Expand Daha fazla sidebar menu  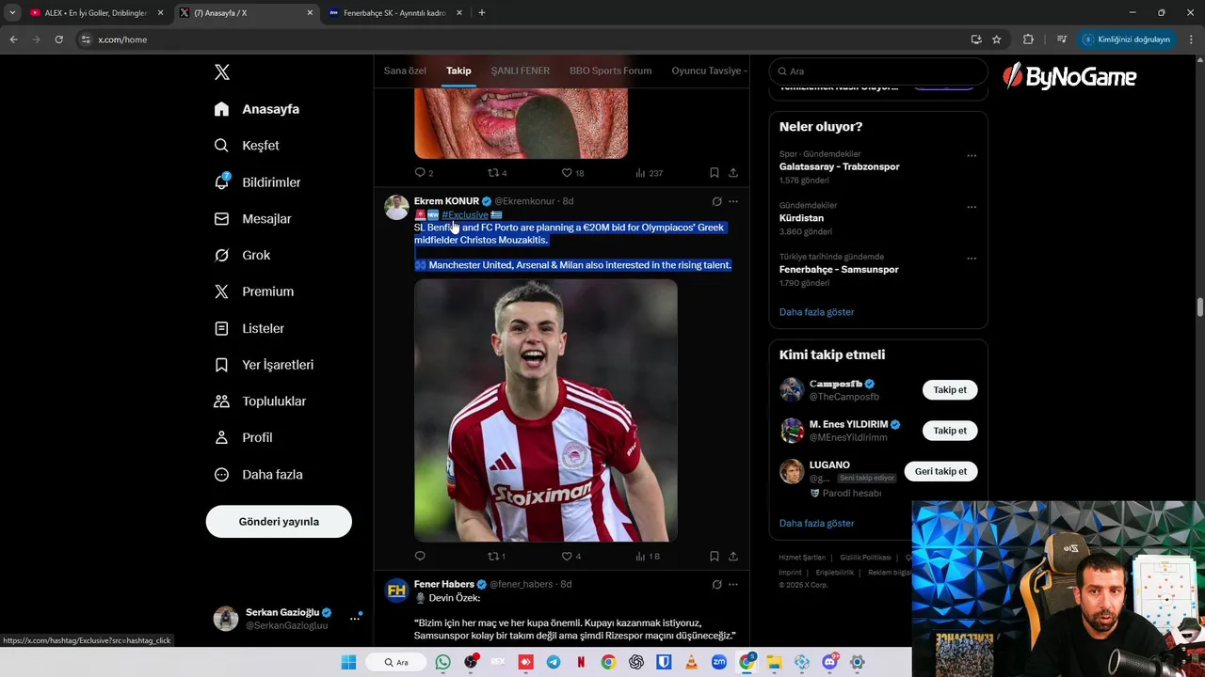258,475
